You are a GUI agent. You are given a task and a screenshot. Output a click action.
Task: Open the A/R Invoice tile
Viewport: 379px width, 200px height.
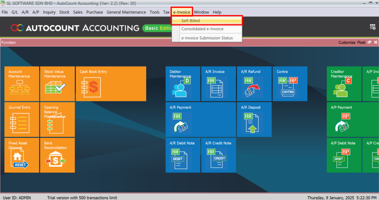(218, 84)
